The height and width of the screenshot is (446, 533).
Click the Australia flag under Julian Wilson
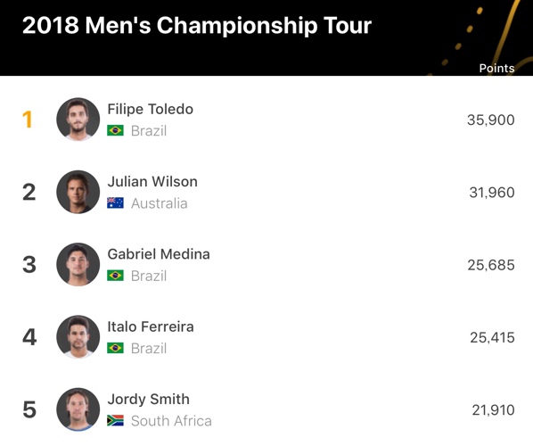(115, 202)
